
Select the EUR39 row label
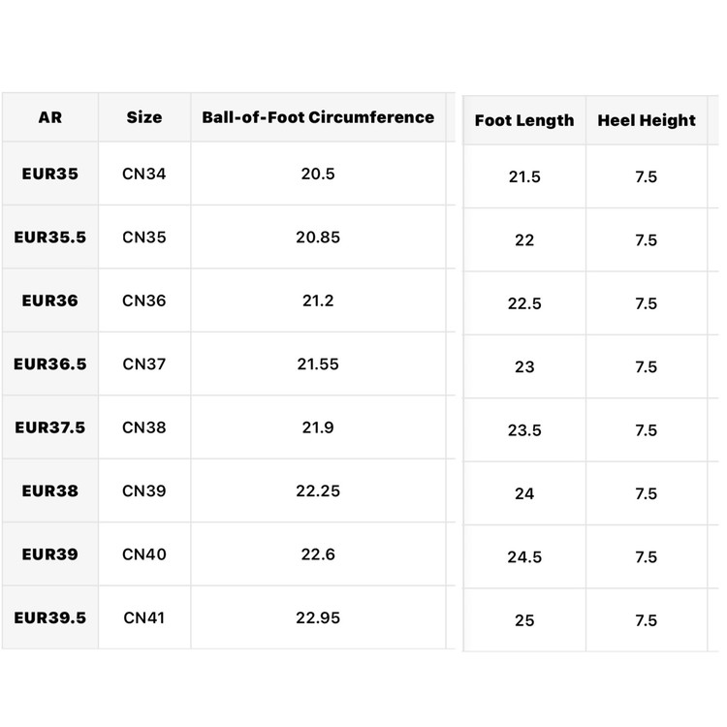pyautogui.click(x=50, y=554)
